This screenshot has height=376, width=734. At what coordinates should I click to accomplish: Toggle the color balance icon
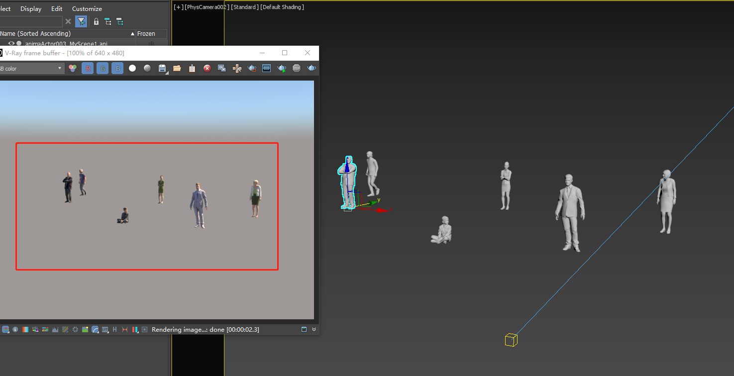coord(45,329)
